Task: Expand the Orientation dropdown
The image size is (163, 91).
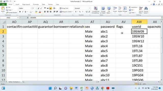Action: click(56, 8)
